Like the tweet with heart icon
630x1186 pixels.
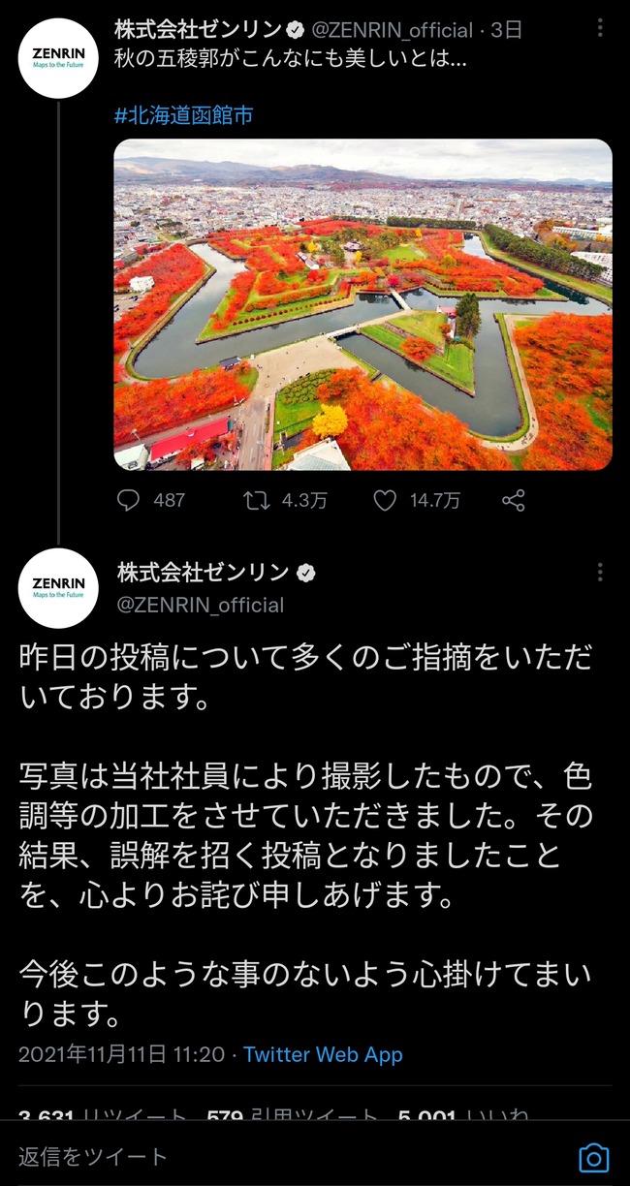(x=386, y=500)
